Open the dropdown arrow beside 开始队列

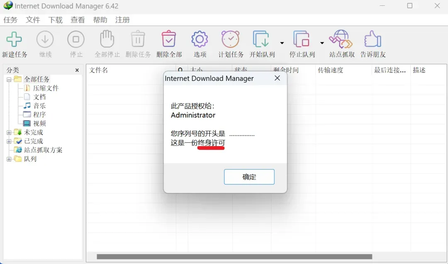[x=282, y=43]
